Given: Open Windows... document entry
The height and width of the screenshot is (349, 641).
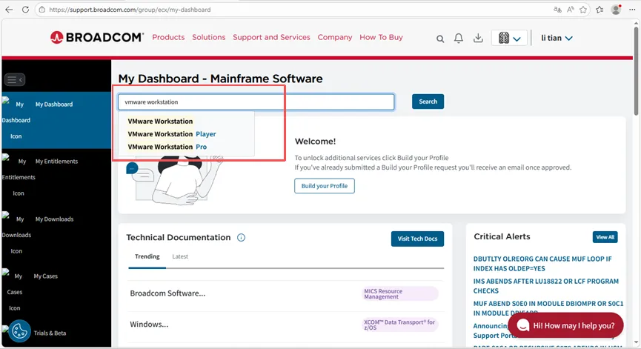Looking at the screenshot, I should coord(149,324).
